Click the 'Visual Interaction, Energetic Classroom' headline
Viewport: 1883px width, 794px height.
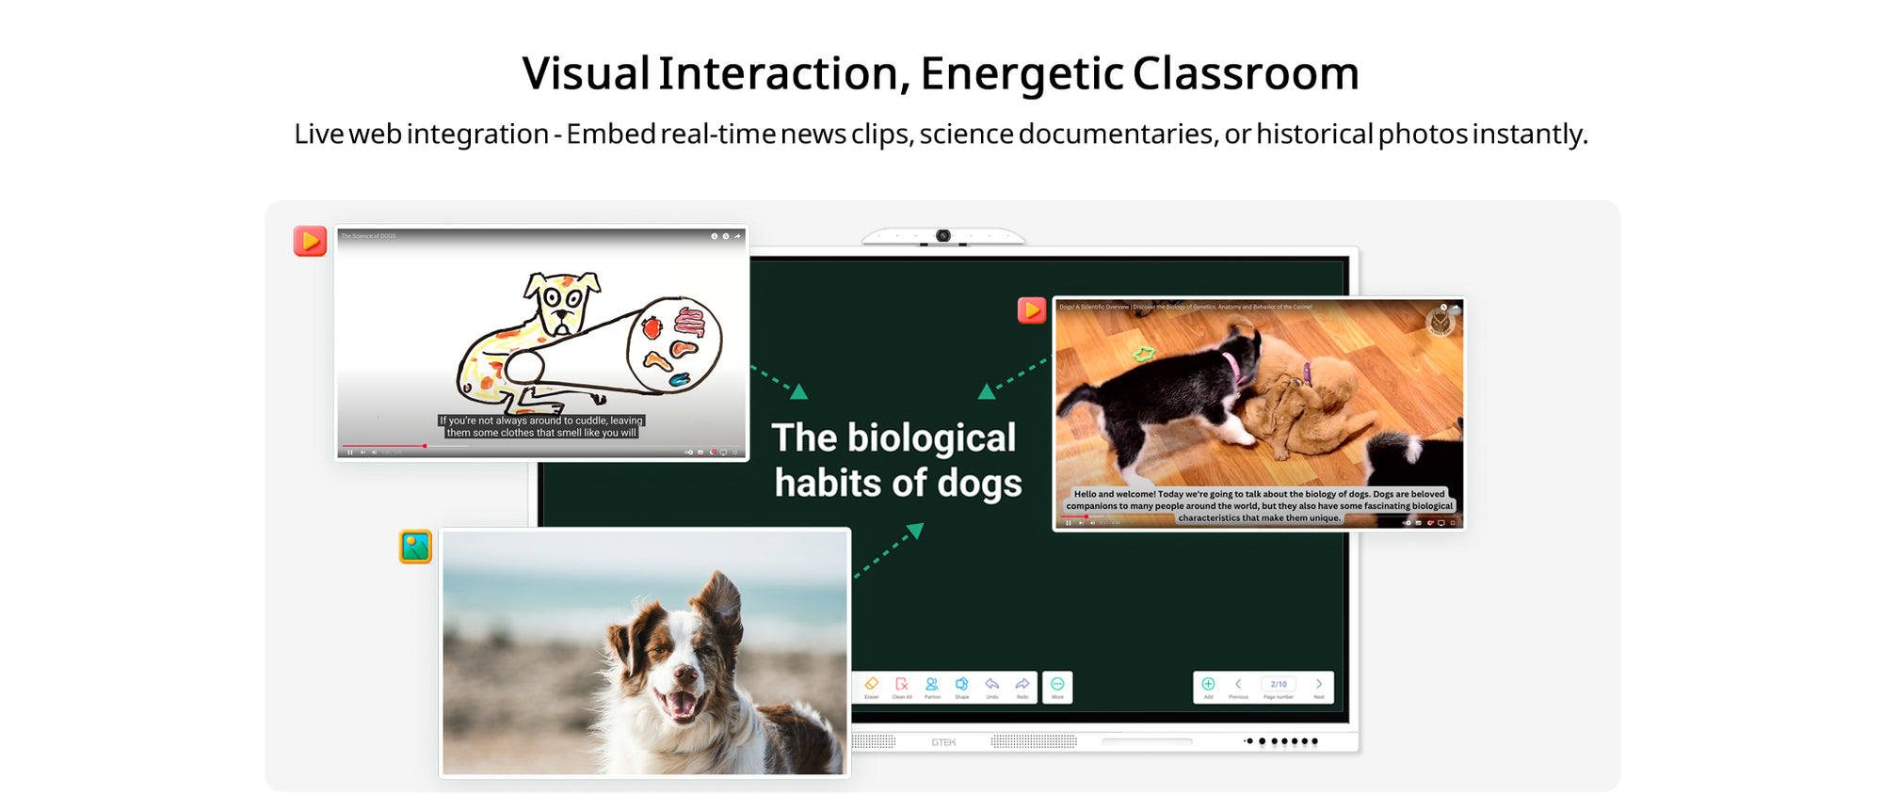(x=941, y=73)
